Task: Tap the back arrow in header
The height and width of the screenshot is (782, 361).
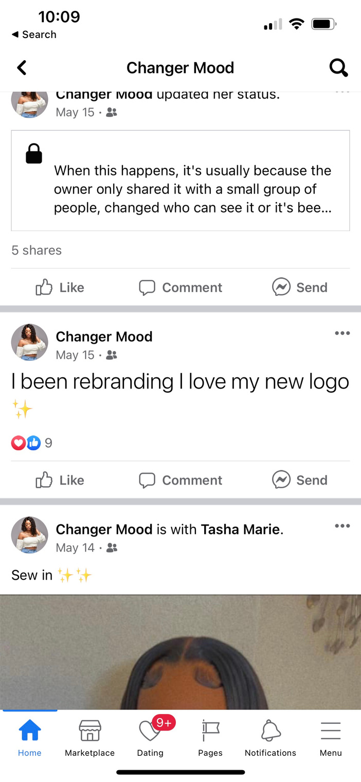Action: [x=22, y=67]
